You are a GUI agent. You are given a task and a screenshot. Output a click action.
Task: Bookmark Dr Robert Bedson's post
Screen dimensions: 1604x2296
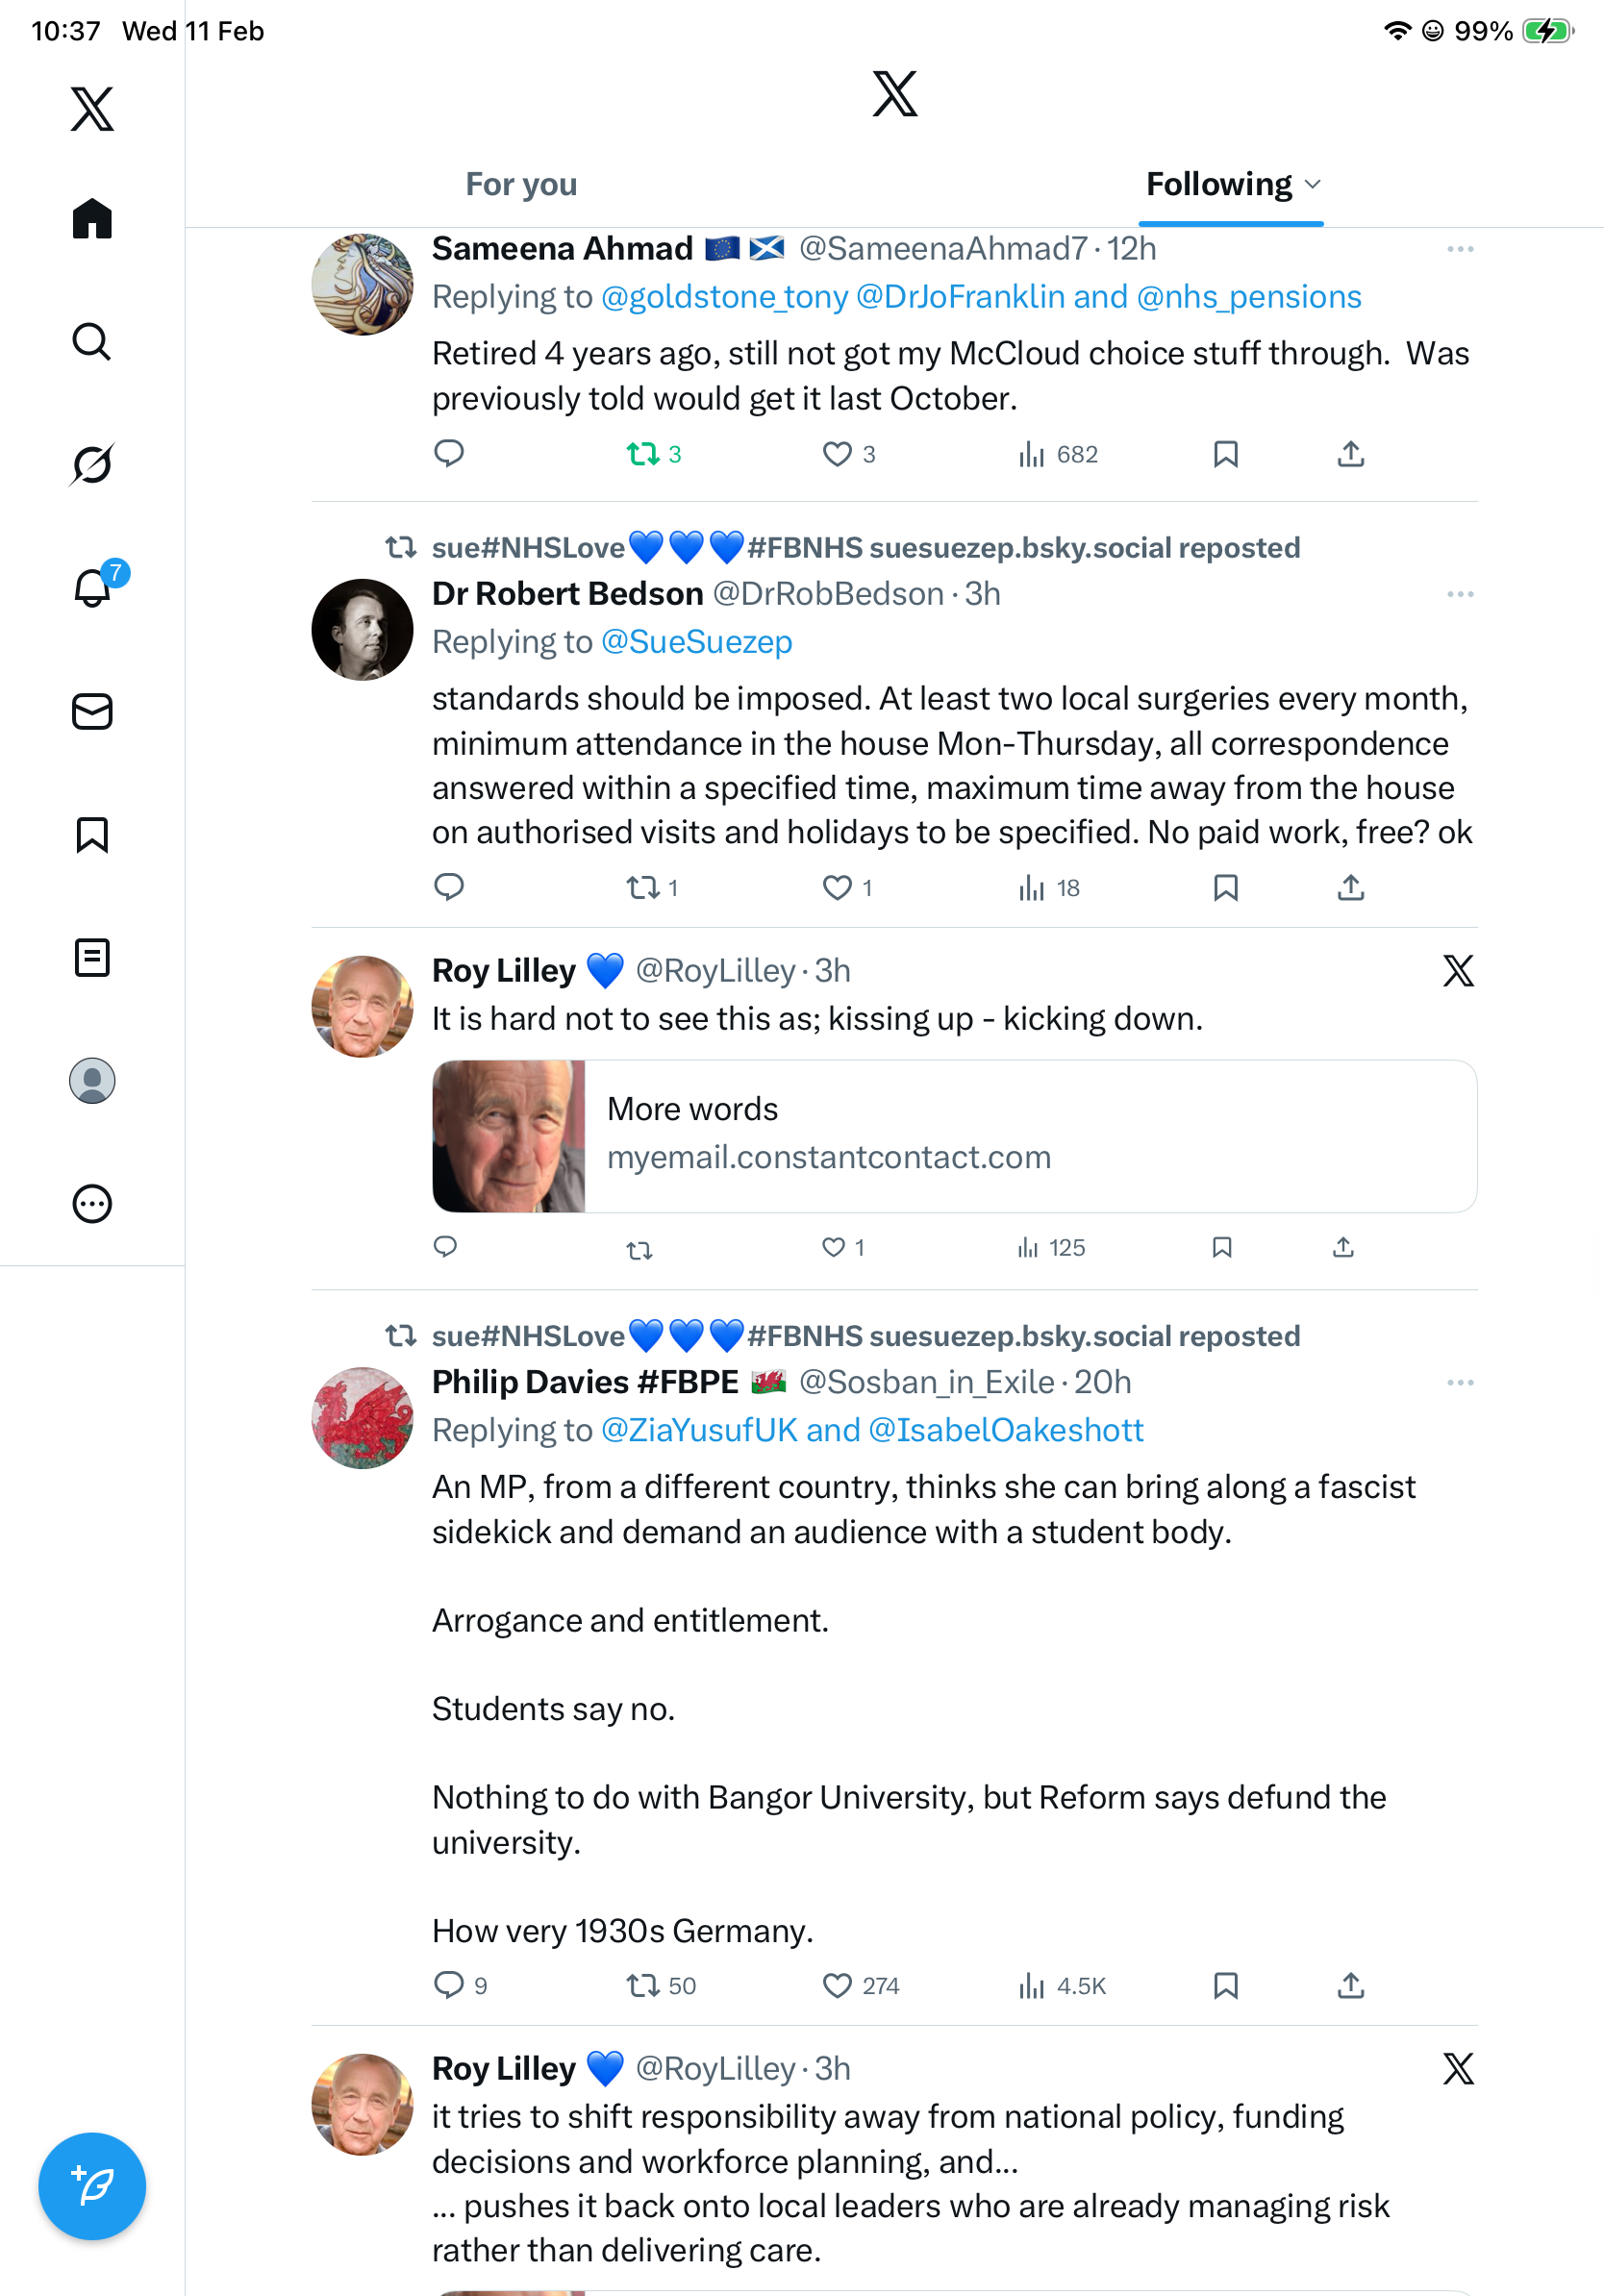(x=1225, y=888)
